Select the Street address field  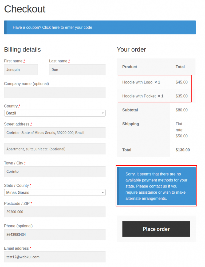click(55, 133)
